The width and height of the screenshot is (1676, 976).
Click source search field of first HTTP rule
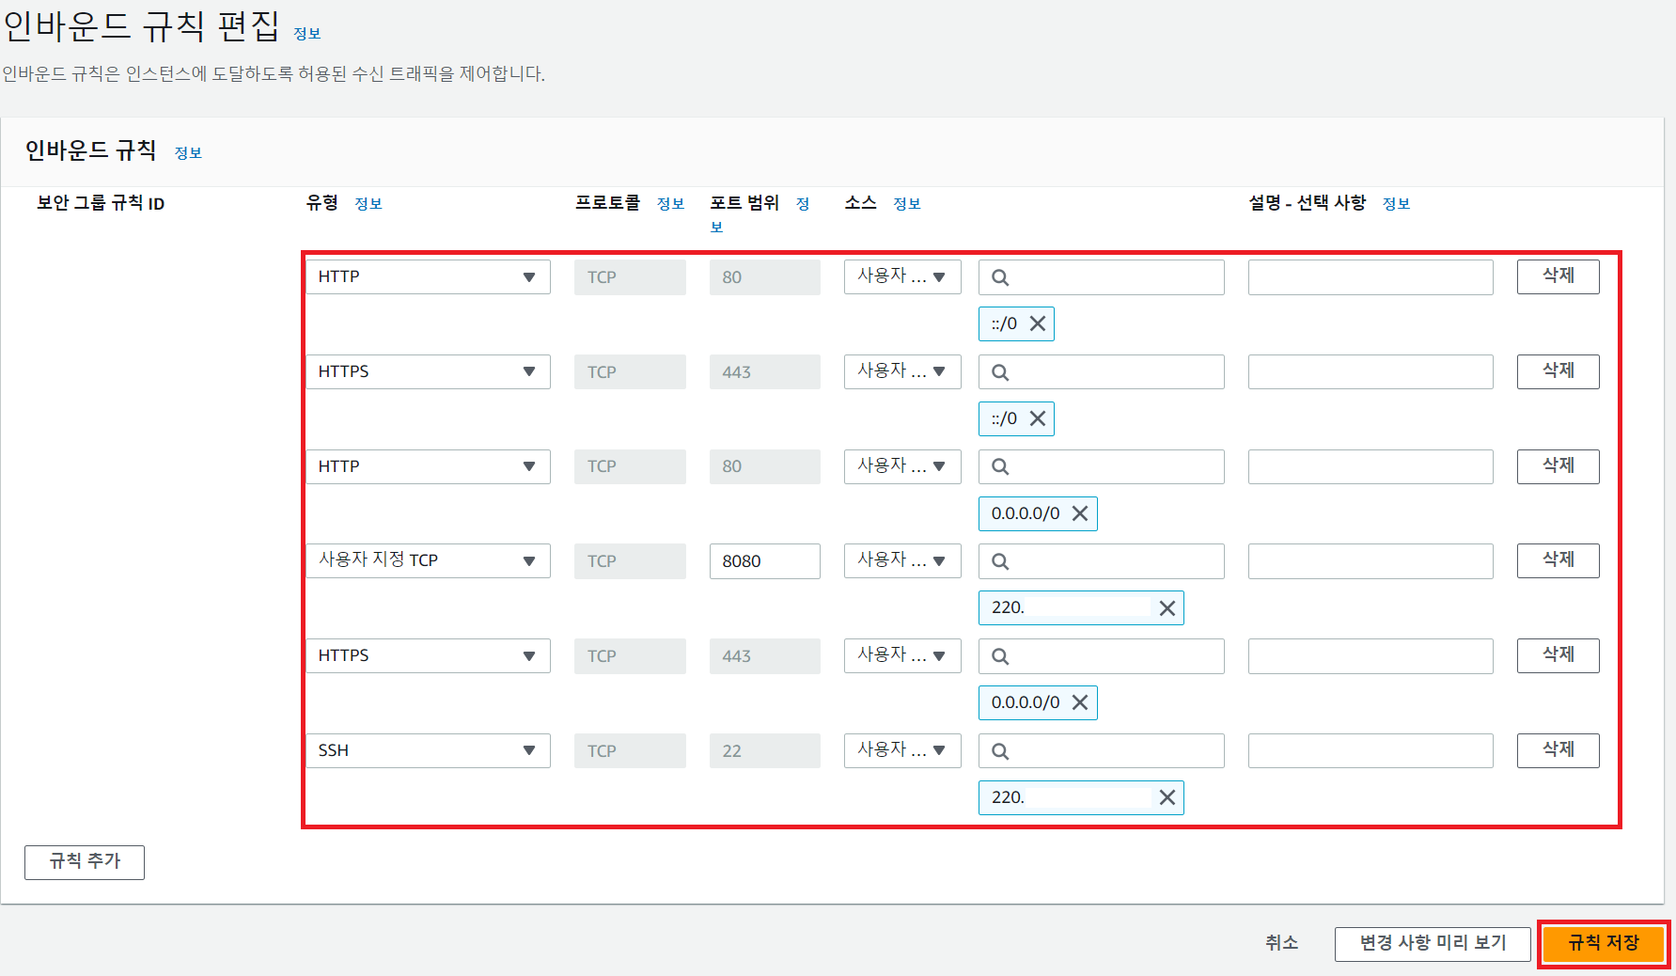(x=1102, y=276)
